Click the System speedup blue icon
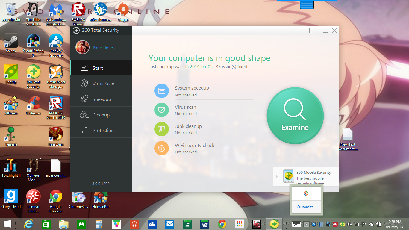This screenshot has width=409, height=230. coord(162,91)
